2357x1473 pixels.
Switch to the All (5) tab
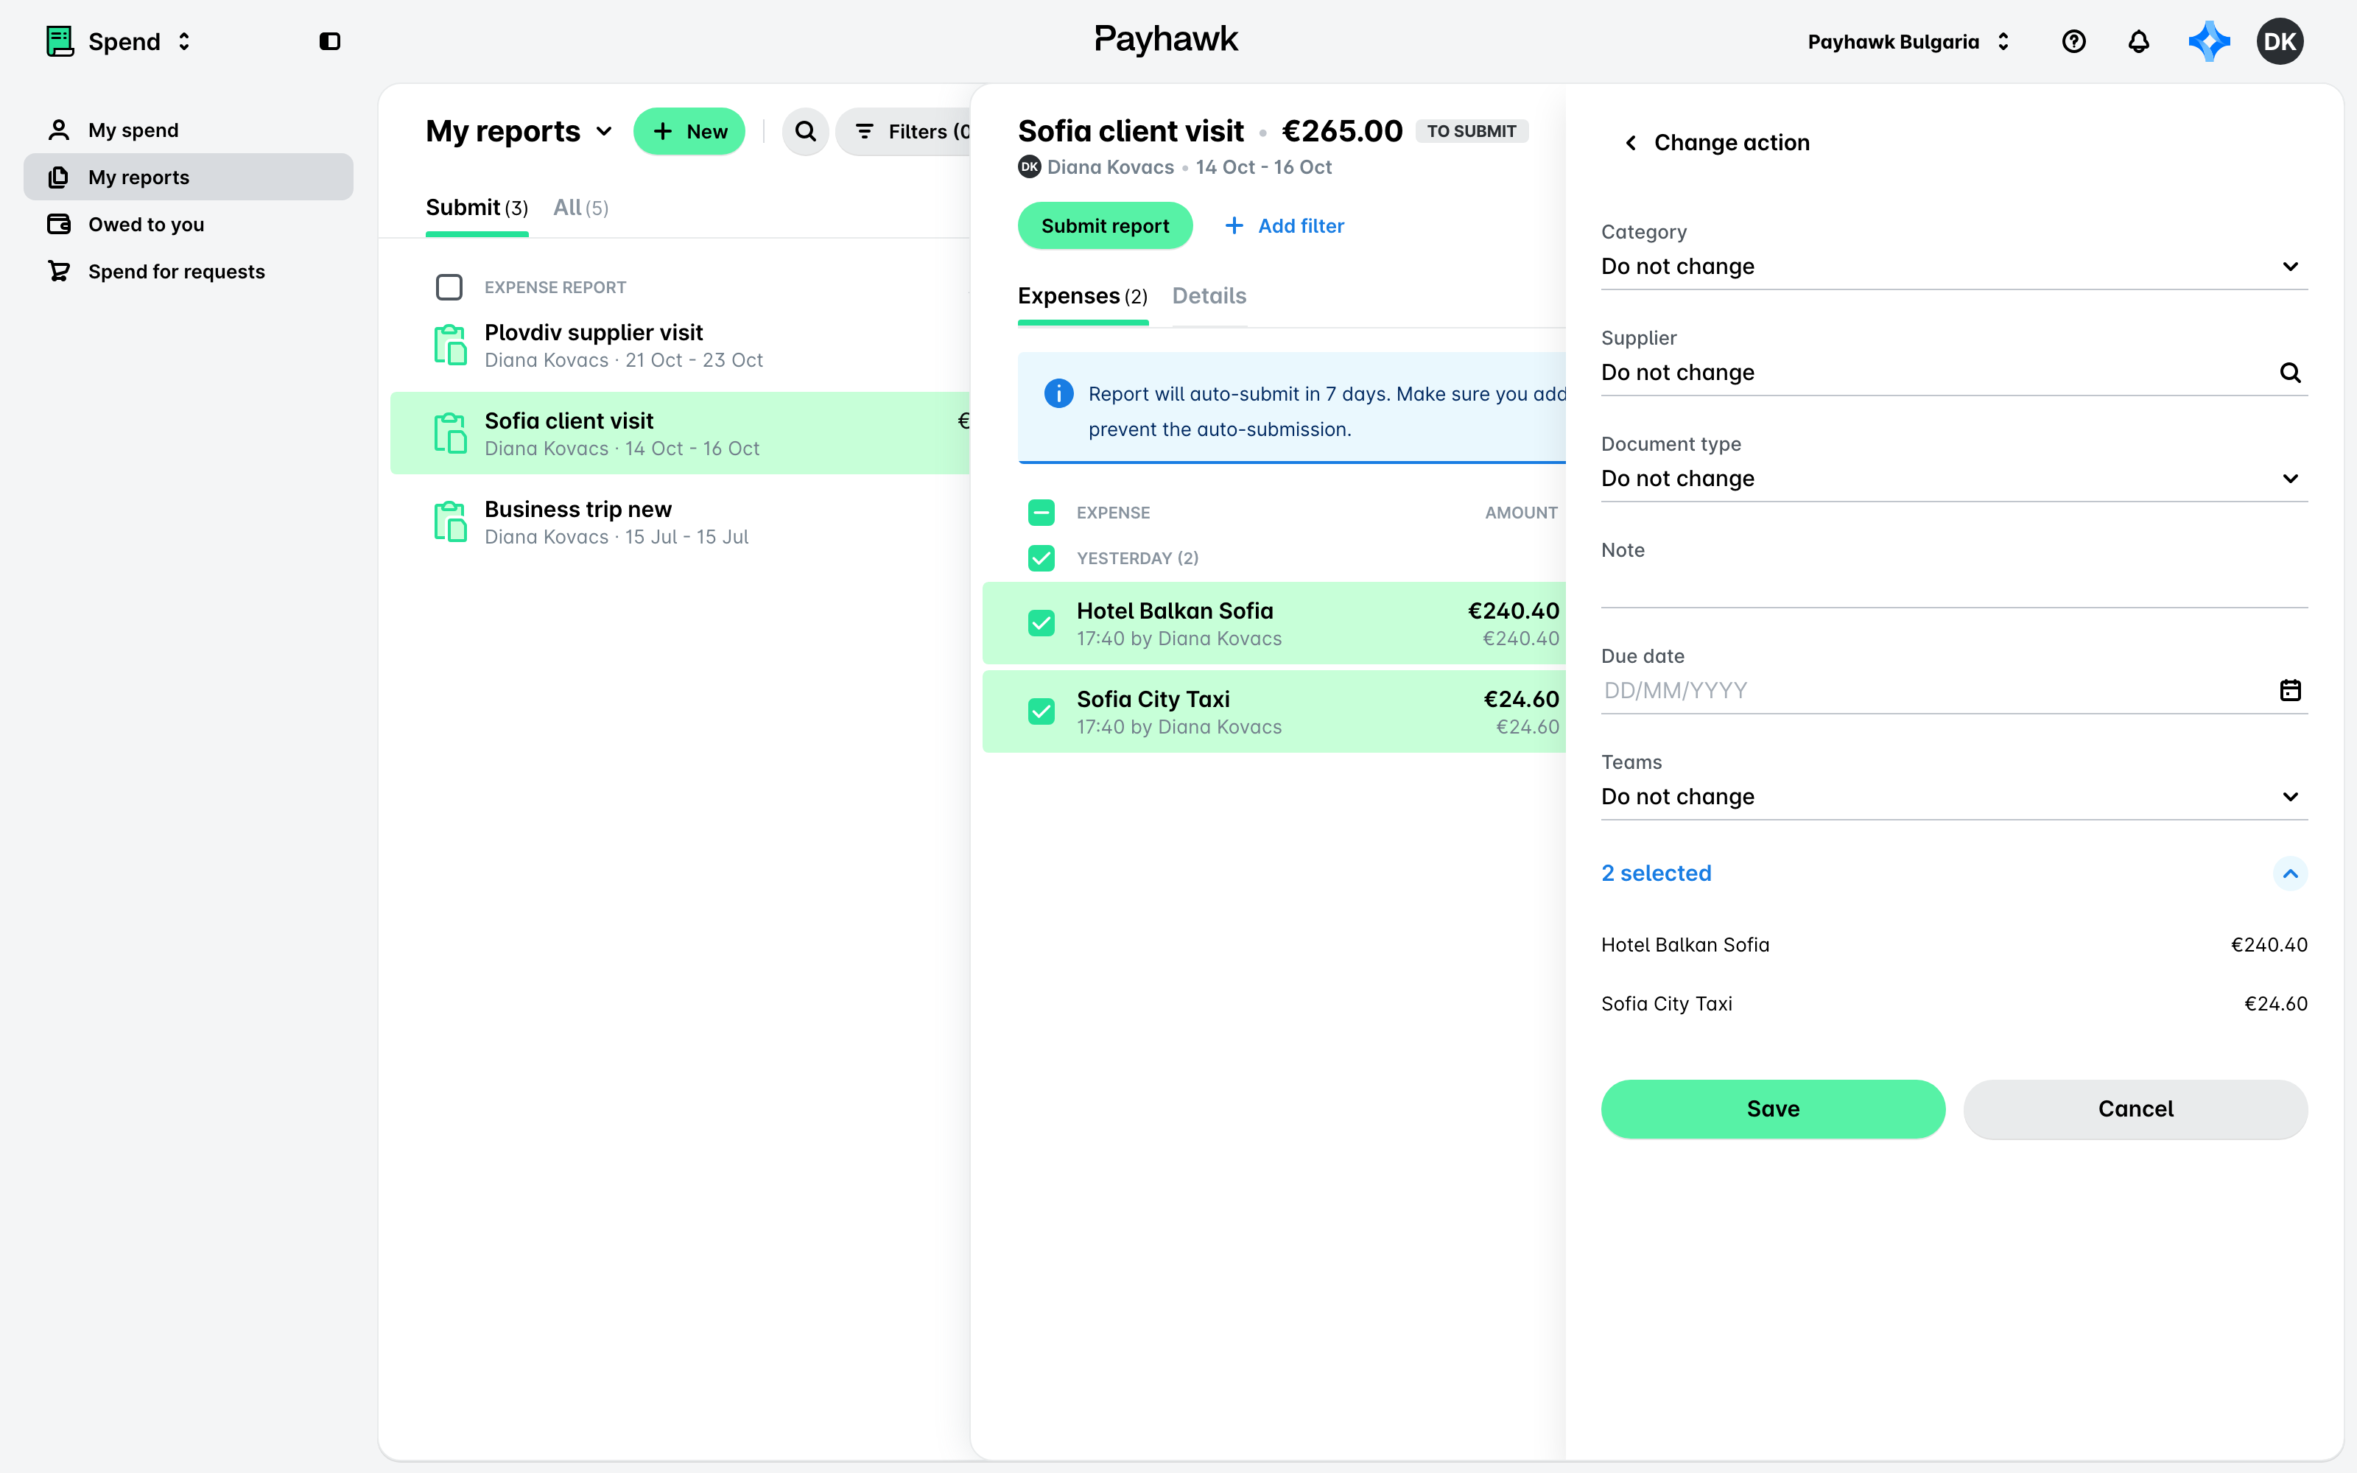580,208
